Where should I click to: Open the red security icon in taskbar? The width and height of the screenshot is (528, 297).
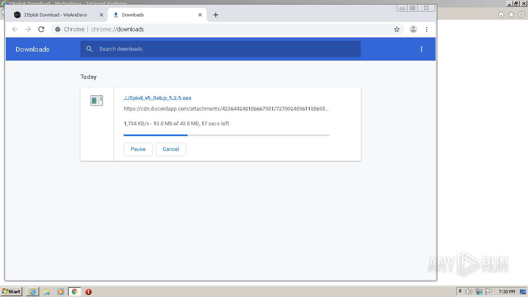pyautogui.click(x=88, y=292)
